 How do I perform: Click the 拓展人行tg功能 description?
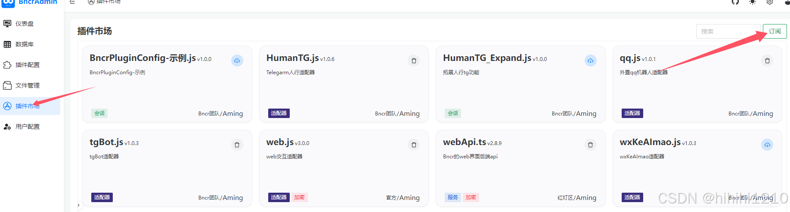[461, 73]
